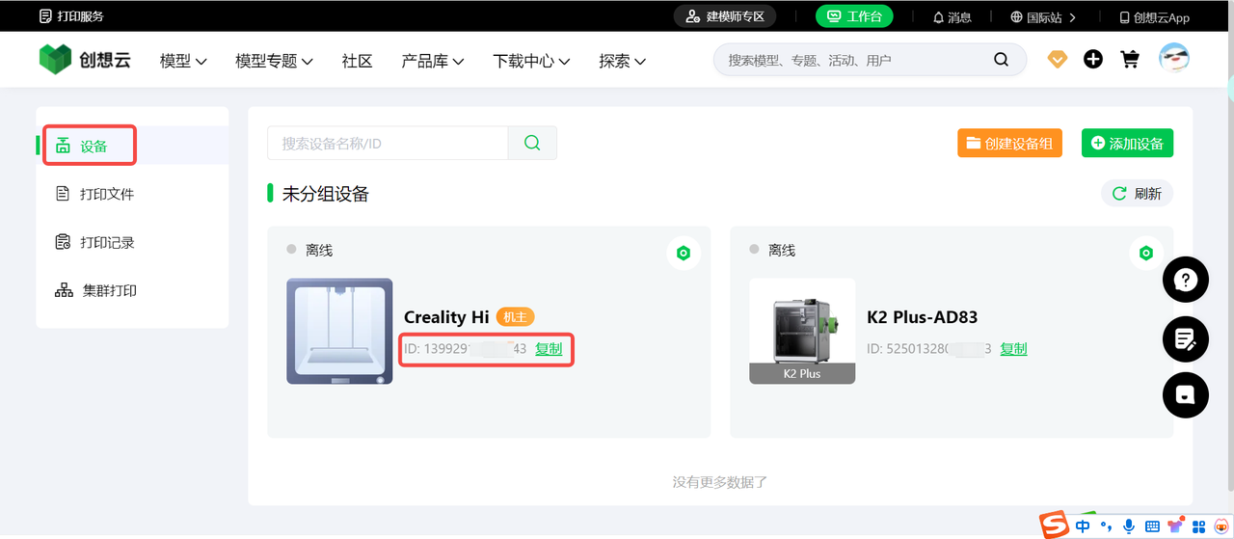Click the green 工作台 button

tap(854, 16)
